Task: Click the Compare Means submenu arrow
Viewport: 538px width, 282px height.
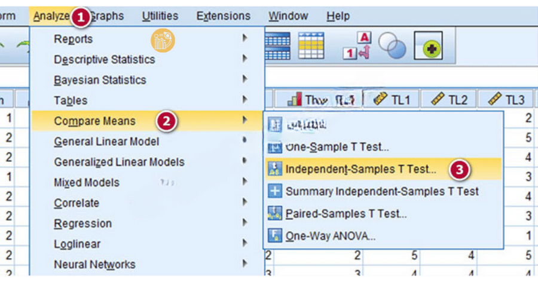Action: pyautogui.click(x=244, y=119)
